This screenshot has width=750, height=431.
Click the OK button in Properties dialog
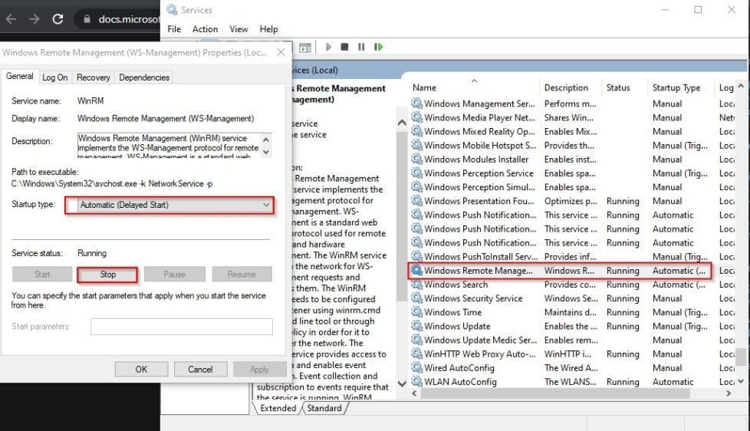[x=141, y=369]
